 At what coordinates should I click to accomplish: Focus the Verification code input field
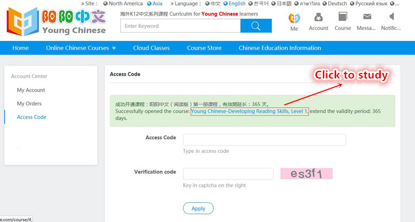click(228, 174)
